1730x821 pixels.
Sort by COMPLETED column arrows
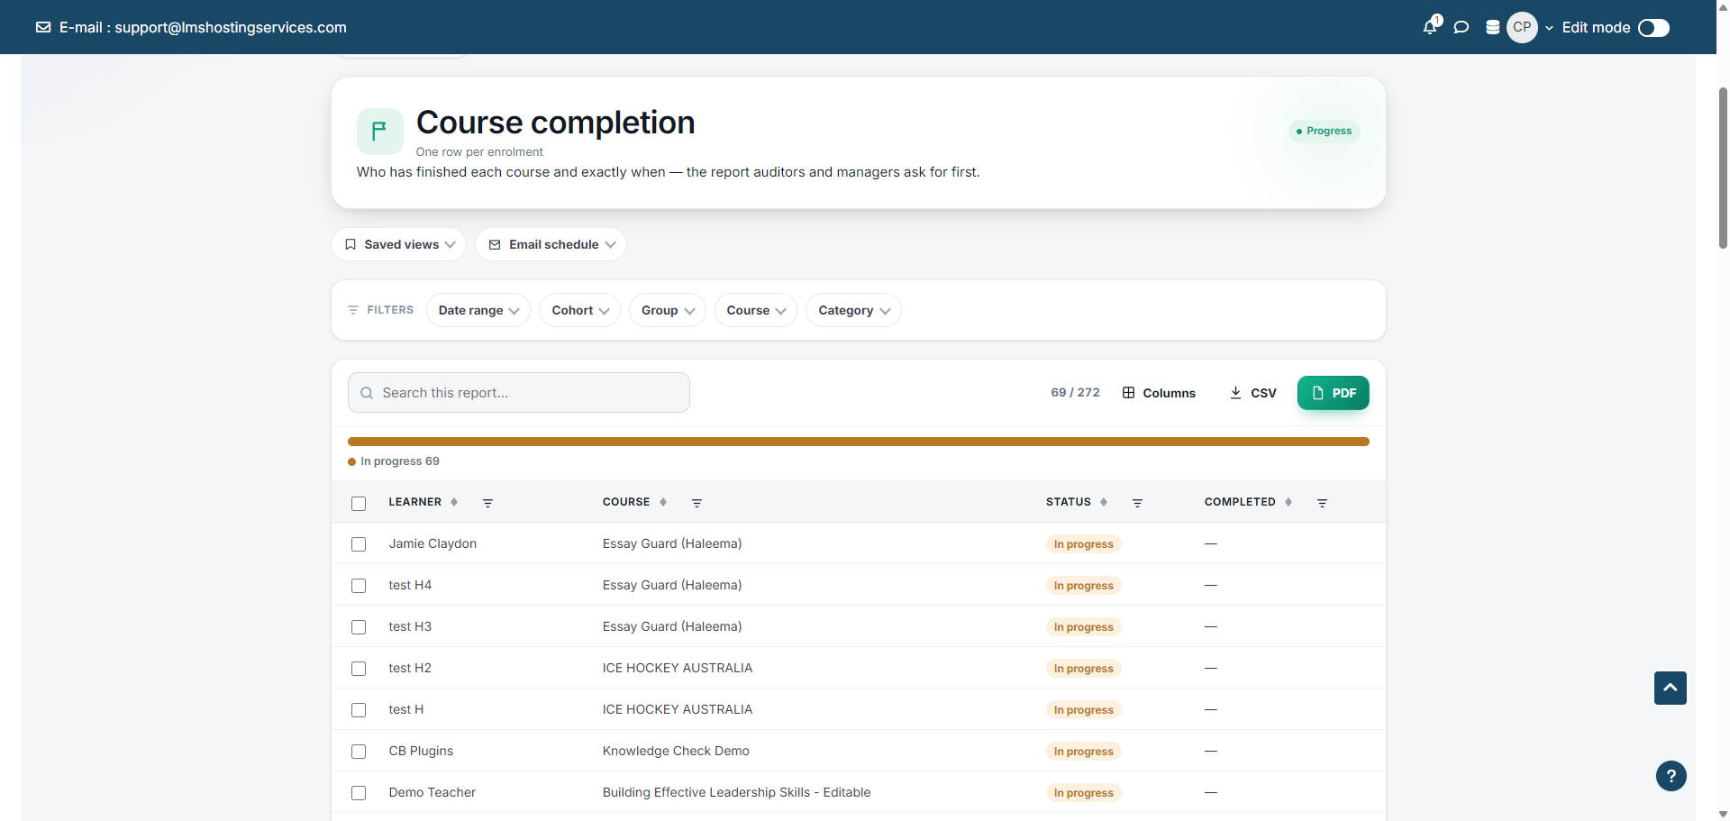(1288, 502)
